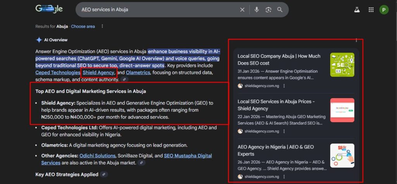The image size is (397, 184).
Task: Open link chip beside Key AEO Strategies
Action: click(x=104, y=174)
